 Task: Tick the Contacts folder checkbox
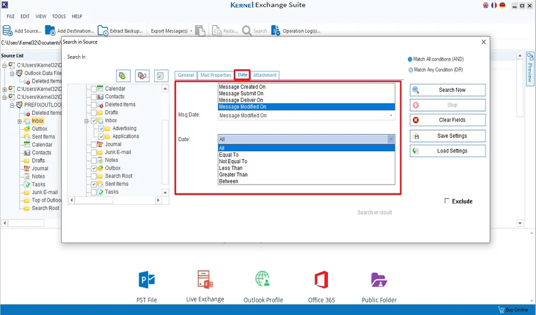94,96
